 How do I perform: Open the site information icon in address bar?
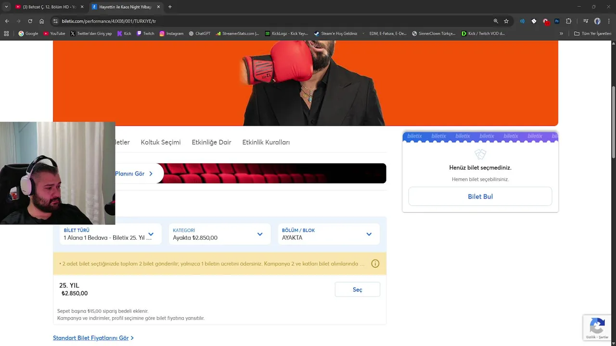click(x=55, y=21)
